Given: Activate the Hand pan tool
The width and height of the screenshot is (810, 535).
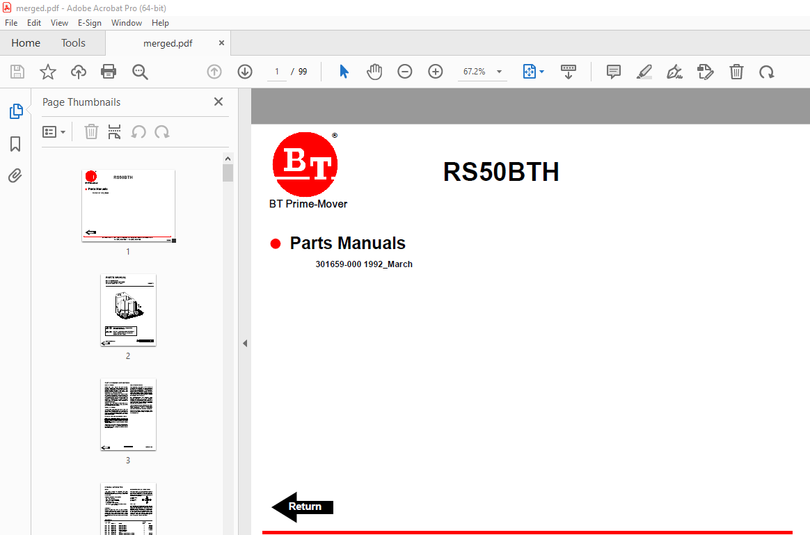Looking at the screenshot, I should point(374,72).
